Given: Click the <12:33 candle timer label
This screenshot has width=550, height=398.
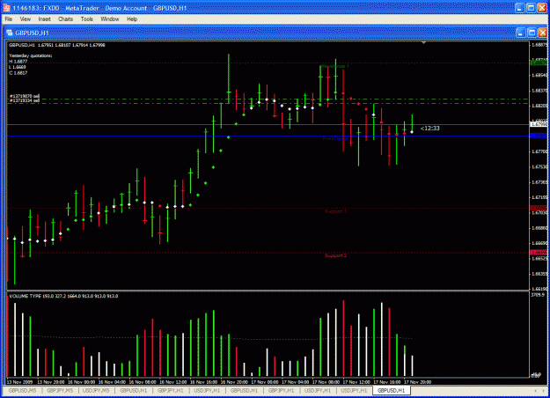Looking at the screenshot, I should pos(430,128).
